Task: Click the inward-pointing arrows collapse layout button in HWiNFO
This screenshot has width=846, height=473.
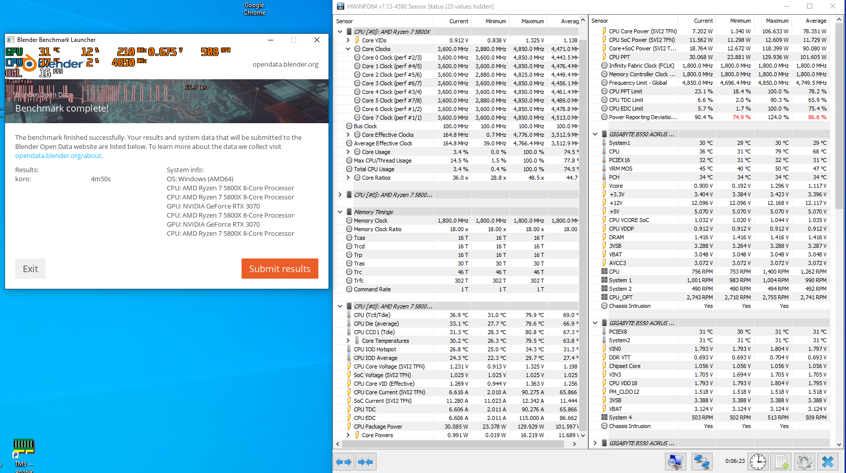Action: tap(365, 462)
